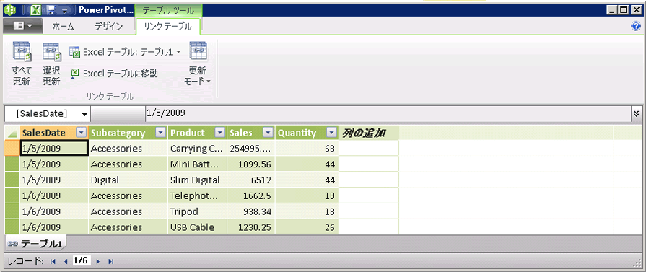The image size is (646, 272).
Task: Select the Telephot... product cell
Action: (197, 196)
